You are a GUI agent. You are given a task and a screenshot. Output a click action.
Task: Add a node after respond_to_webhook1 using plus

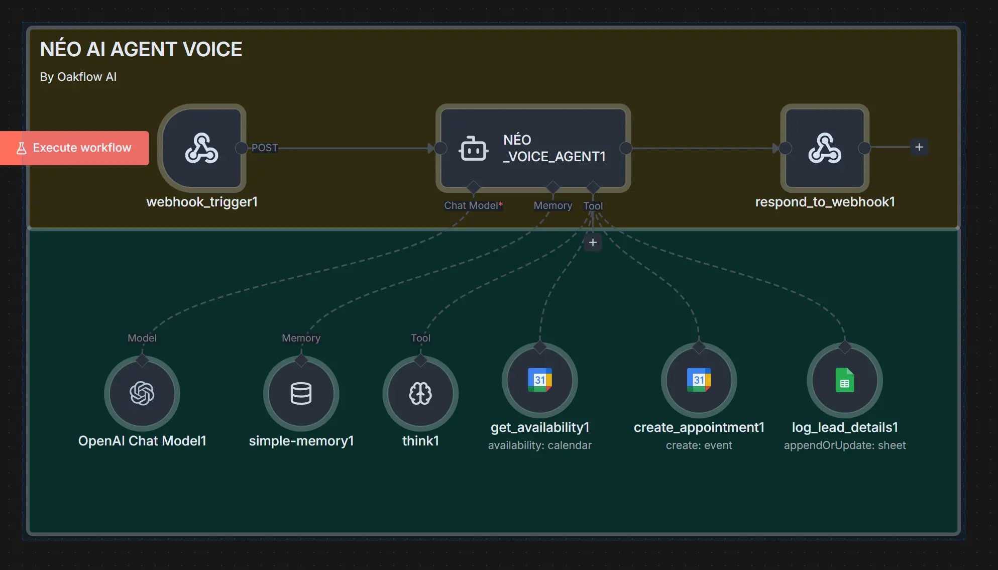(919, 147)
